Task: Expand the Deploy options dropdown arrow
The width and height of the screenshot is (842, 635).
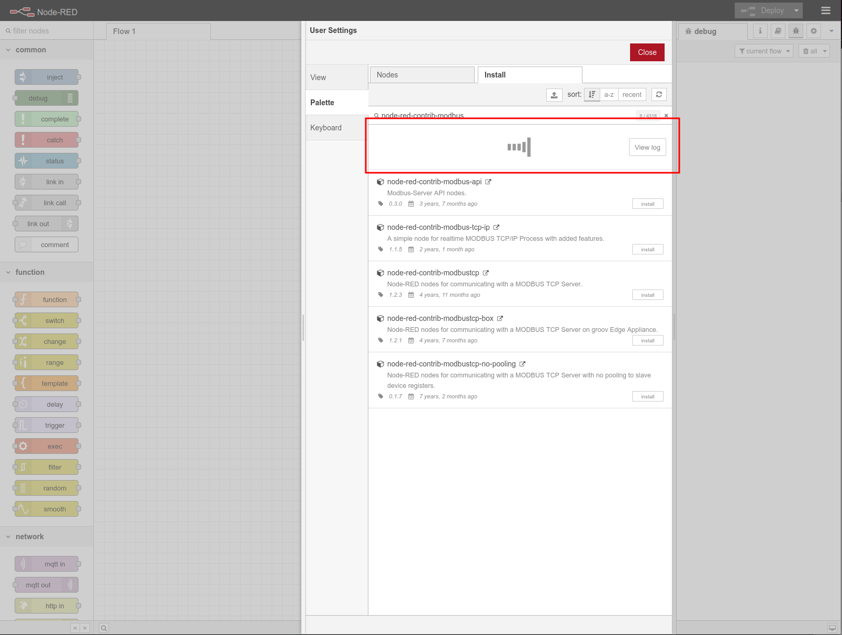Action: (796, 10)
